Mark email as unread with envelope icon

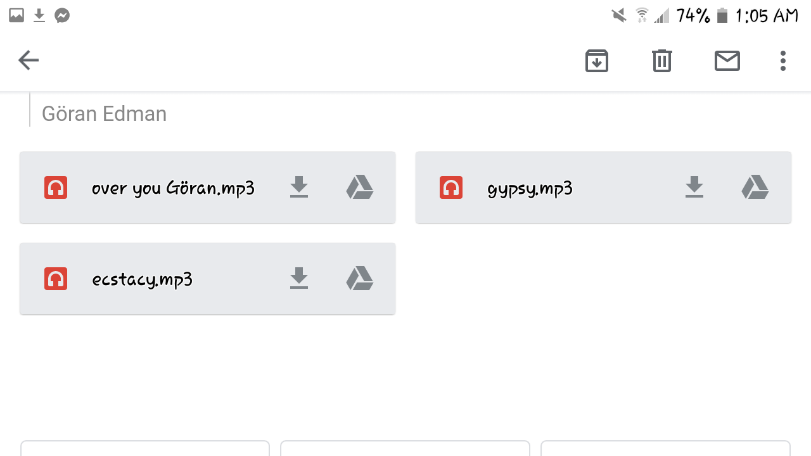click(x=727, y=61)
